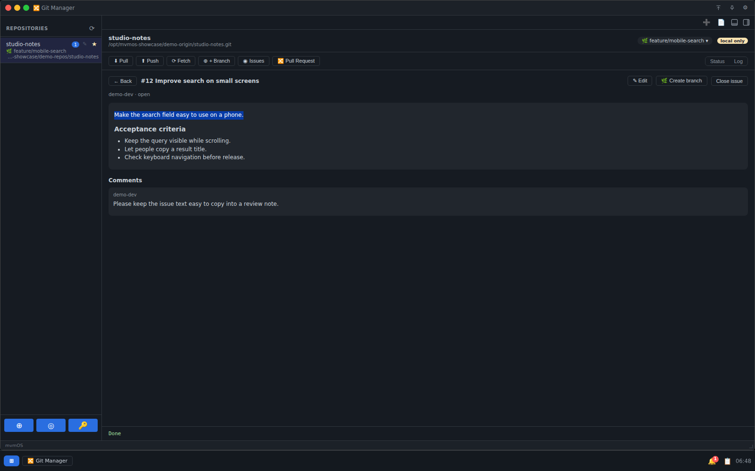The height and width of the screenshot is (471, 755).
Task: Click the pencil edit icon for studio-notes
Action: (85, 44)
